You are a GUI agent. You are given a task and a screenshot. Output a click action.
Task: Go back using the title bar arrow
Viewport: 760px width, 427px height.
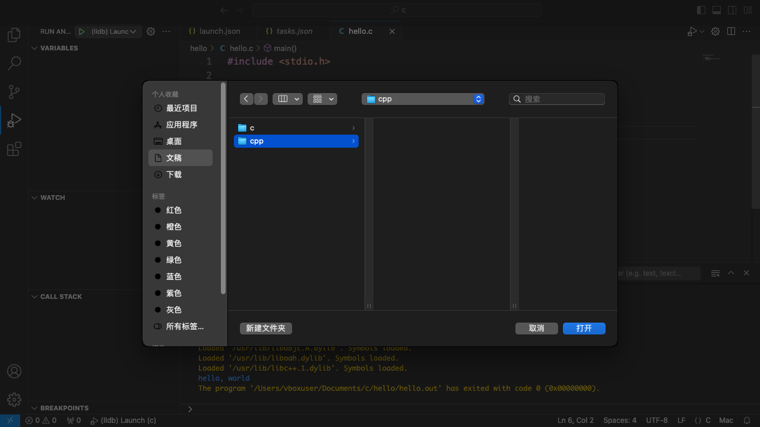[x=224, y=10]
